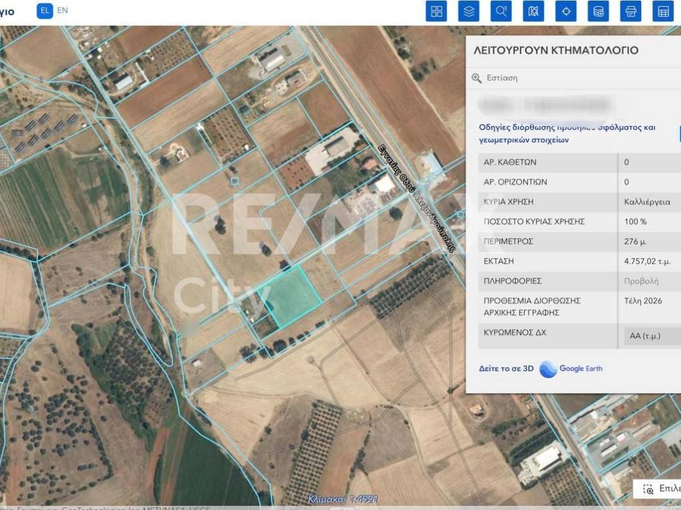Viewport: 681px width, 510px height.
Task: Click the map search toolbar icon
Action: 533,11
